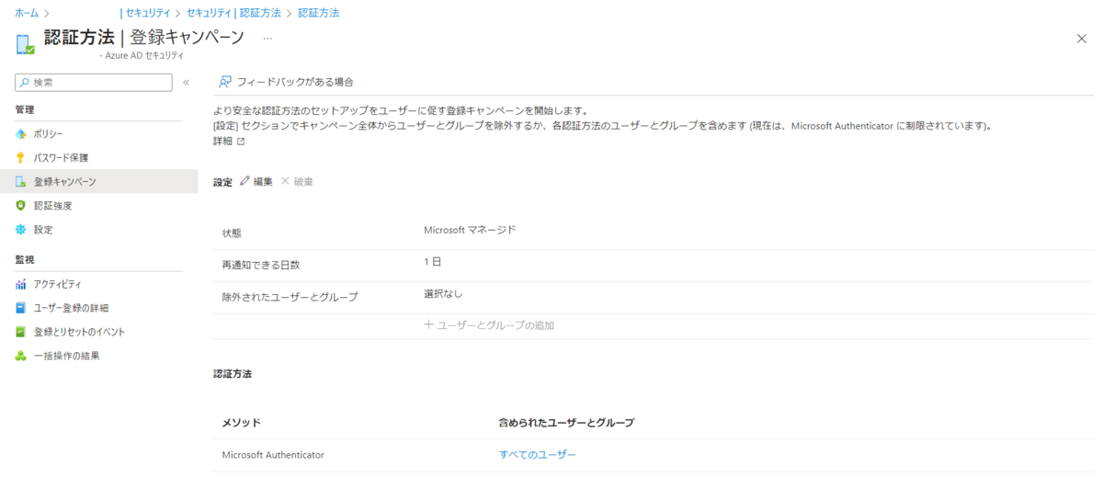
Task: Collapse the sidebar with double chevron
Action: (186, 83)
